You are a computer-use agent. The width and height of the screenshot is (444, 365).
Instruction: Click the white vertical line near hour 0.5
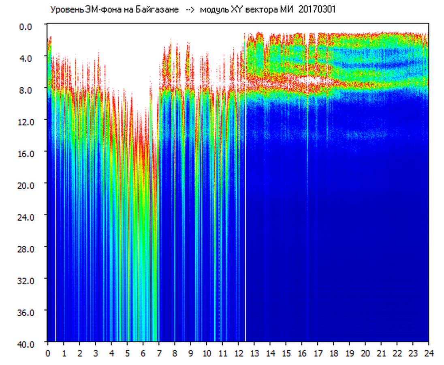(x=55, y=203)
